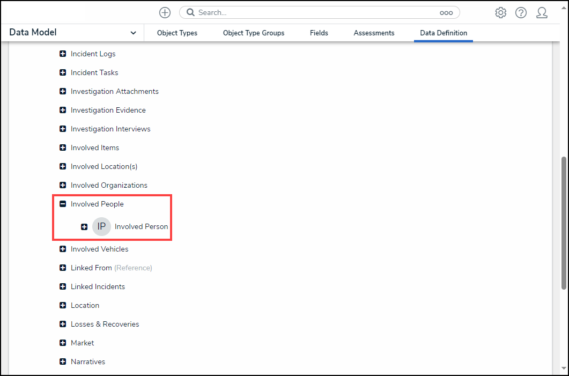Collapse the Involved People node
The image size is (569, 376).
63,204
